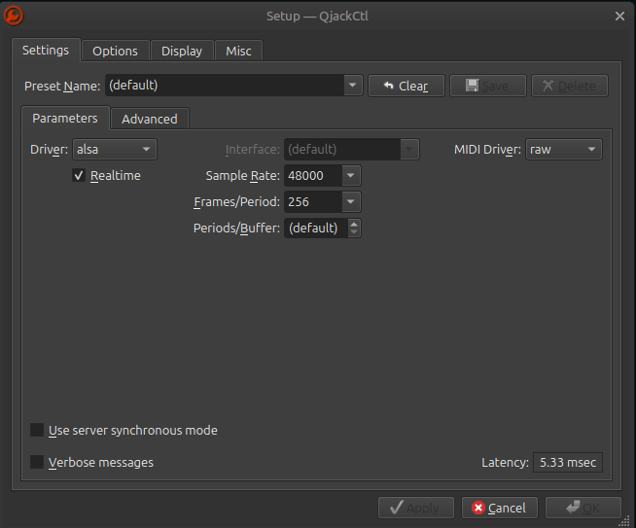Click the Periods/Buffer spin box field

coord(316,228)
